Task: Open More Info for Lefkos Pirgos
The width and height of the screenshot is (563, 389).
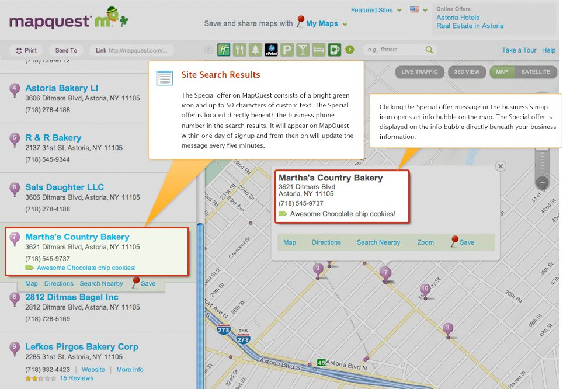Action: [130, 370]
